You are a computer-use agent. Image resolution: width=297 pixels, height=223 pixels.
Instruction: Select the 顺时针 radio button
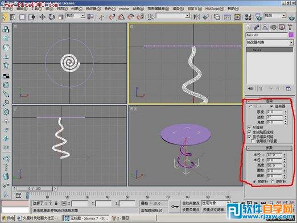254,182
